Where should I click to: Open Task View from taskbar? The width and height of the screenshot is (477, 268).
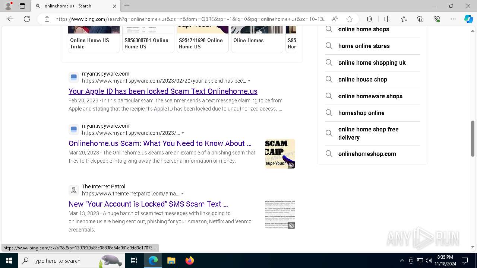click(x=134, y=261)
